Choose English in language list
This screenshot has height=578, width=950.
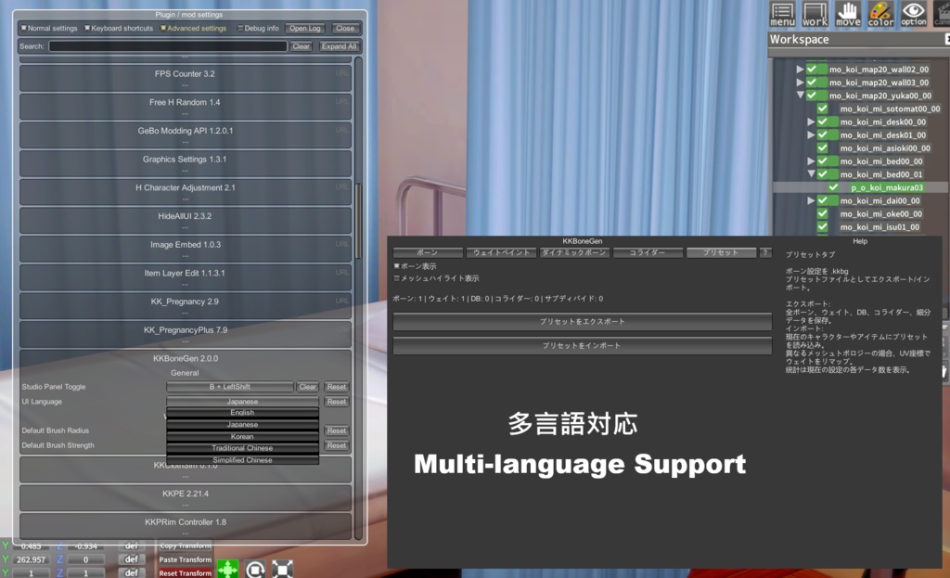(x=242, y=413)
